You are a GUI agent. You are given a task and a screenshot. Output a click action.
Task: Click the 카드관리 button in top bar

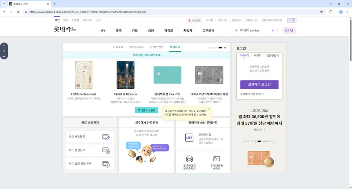point(194,20)
